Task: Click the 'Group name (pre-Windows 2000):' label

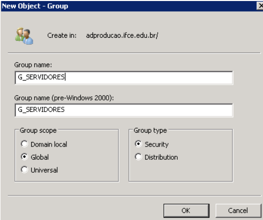Action: [x=64, y=98]
